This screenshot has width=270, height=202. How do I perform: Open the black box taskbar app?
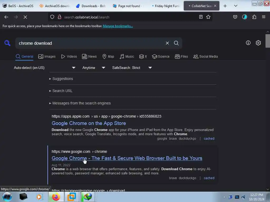point(23,197)
